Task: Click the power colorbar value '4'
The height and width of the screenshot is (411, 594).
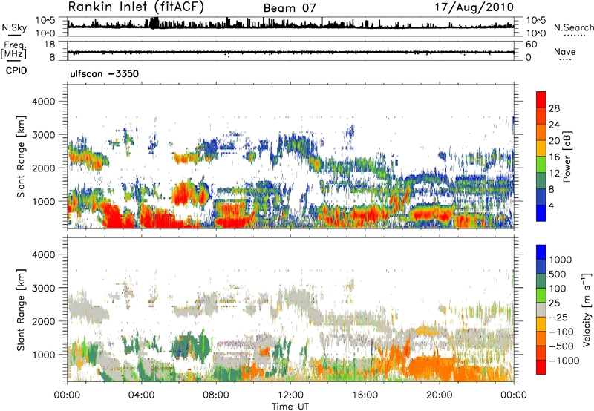Action: point(551,205)
